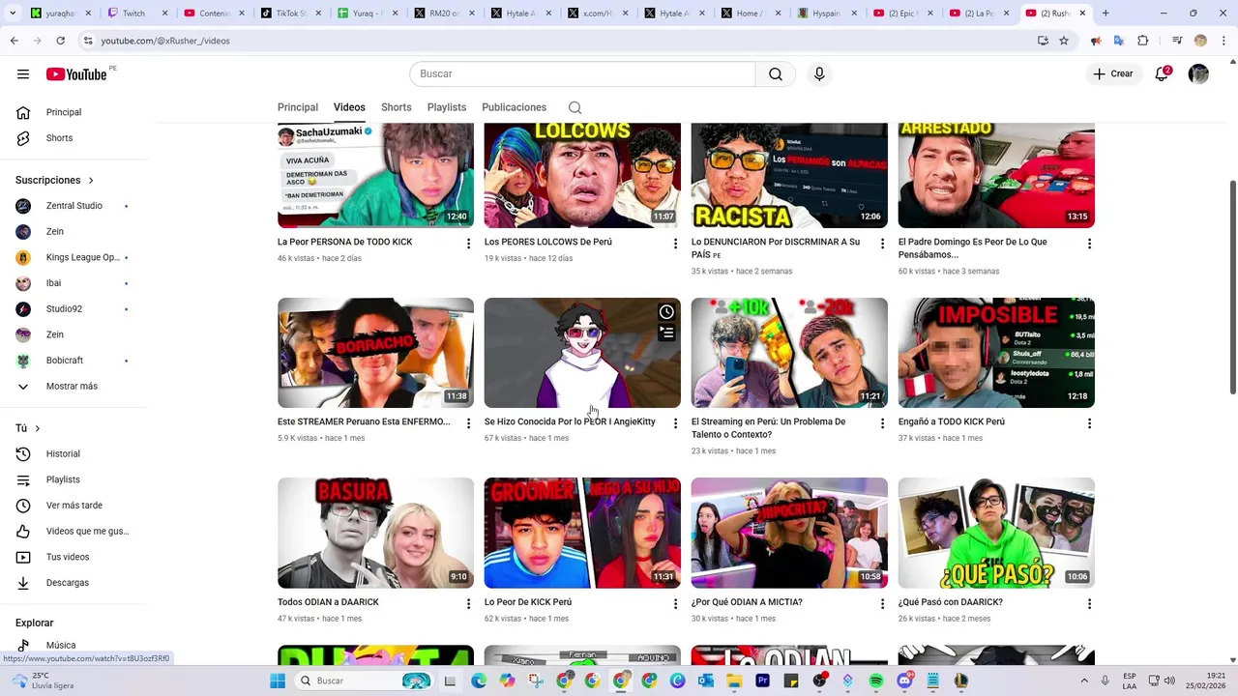The height and width of the screenshot is (696, 1238).
Task: Reload the page in the browser
Action: click(x=60, y=41)
